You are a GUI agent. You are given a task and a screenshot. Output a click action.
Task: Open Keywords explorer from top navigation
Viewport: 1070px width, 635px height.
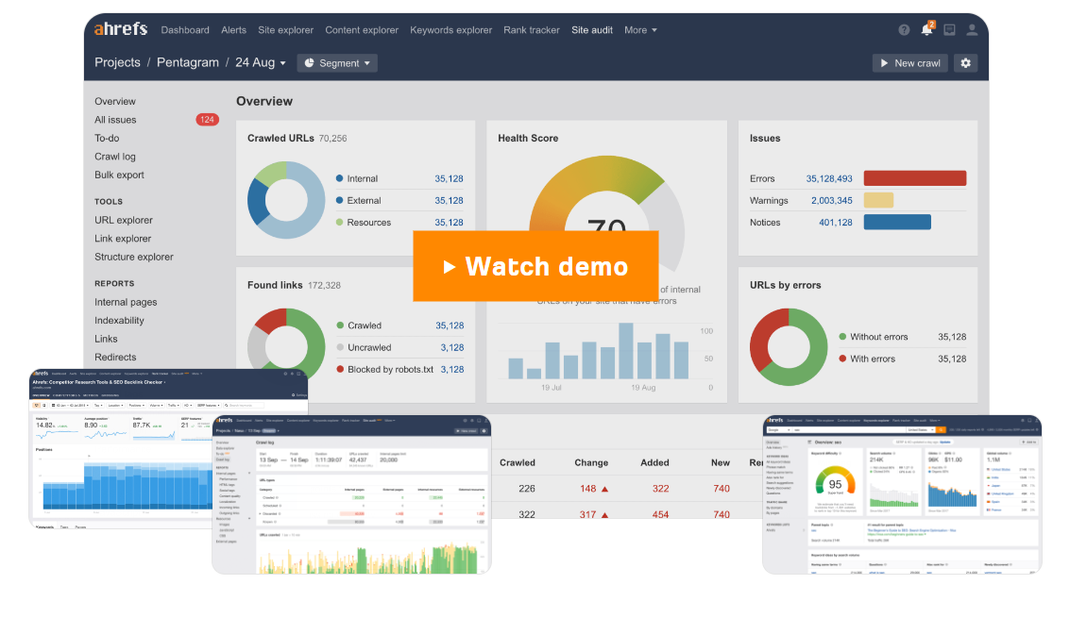point(450,30)
